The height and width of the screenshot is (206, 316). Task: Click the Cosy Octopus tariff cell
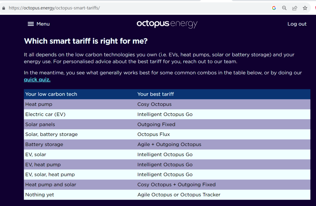coord(155,104)
